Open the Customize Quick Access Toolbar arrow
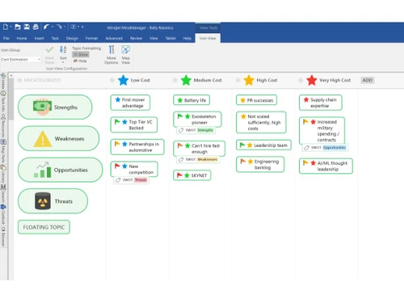This screenshot has height=303, width=404. pyautogui.click(x=82, y=27)
